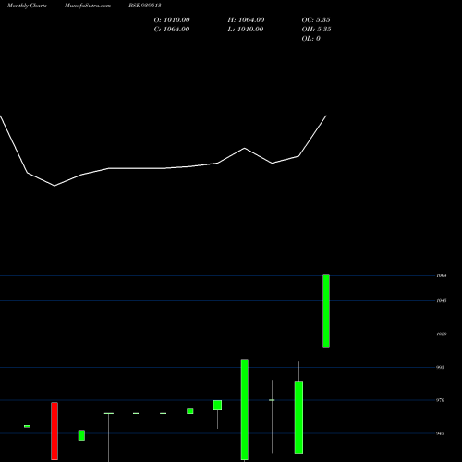Click the close value 'C: 1064.00'
Screen dimensions: 462x462
tap(172, 30)
